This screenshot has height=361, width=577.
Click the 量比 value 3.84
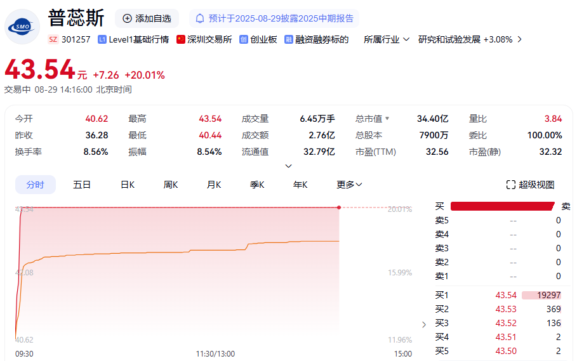(x=553, y=119)
